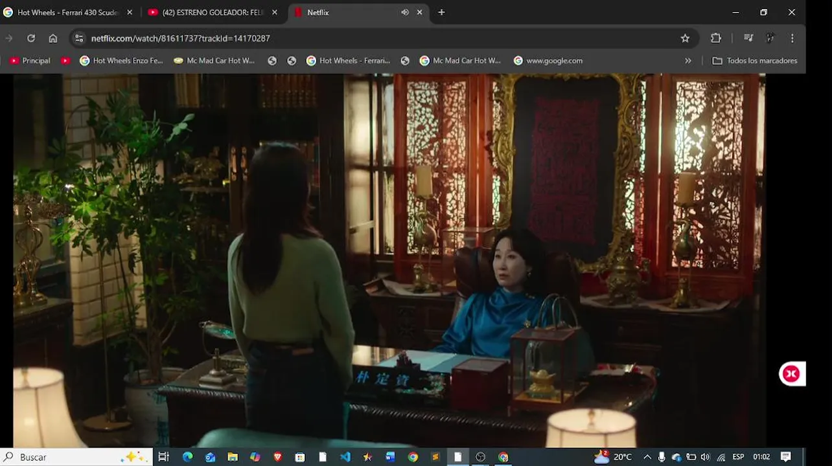Close the ESTRENO GOLEADOR YouTube tab
Image resolution: width=832 pixels, height=466 pixels.
click(x=275, y=12)
